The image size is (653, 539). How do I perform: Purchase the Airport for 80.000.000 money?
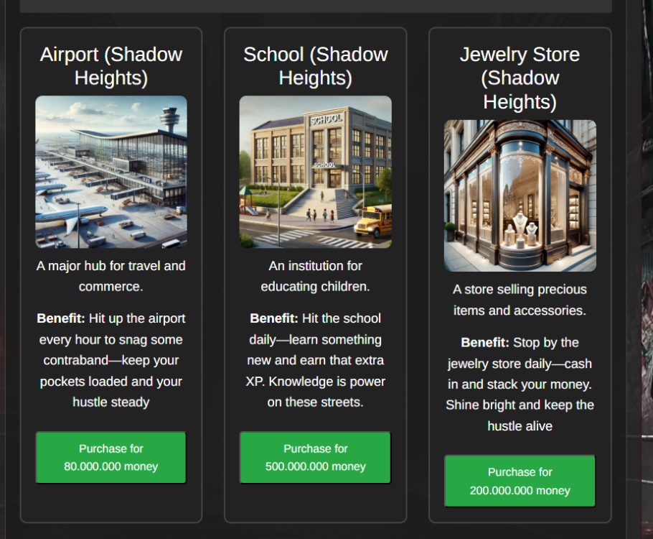coord(111,458)
